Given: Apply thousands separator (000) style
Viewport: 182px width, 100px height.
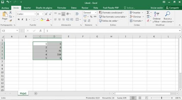Looking at the screenshot, I should coord(95,17).
